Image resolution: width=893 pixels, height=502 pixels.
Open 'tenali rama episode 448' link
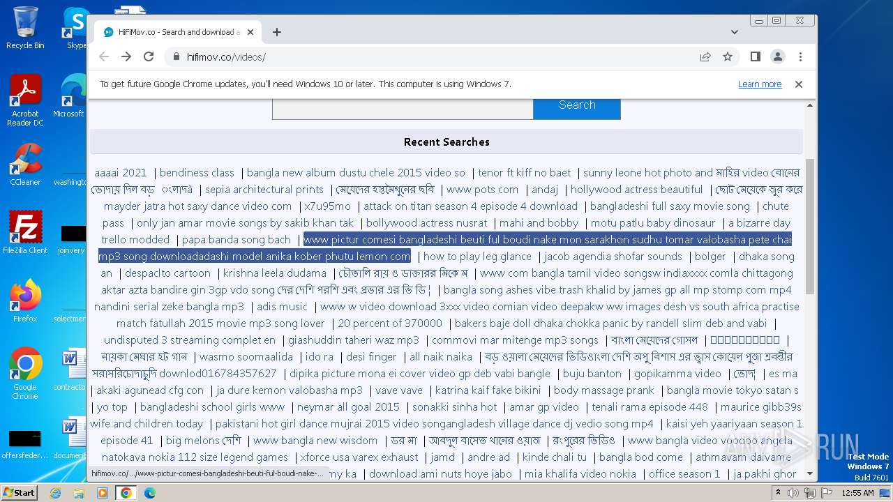point(650,407)
